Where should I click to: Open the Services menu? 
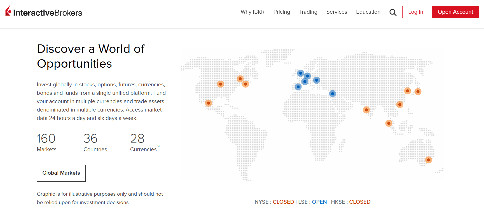pyautogui.click(x=337, y=12)
